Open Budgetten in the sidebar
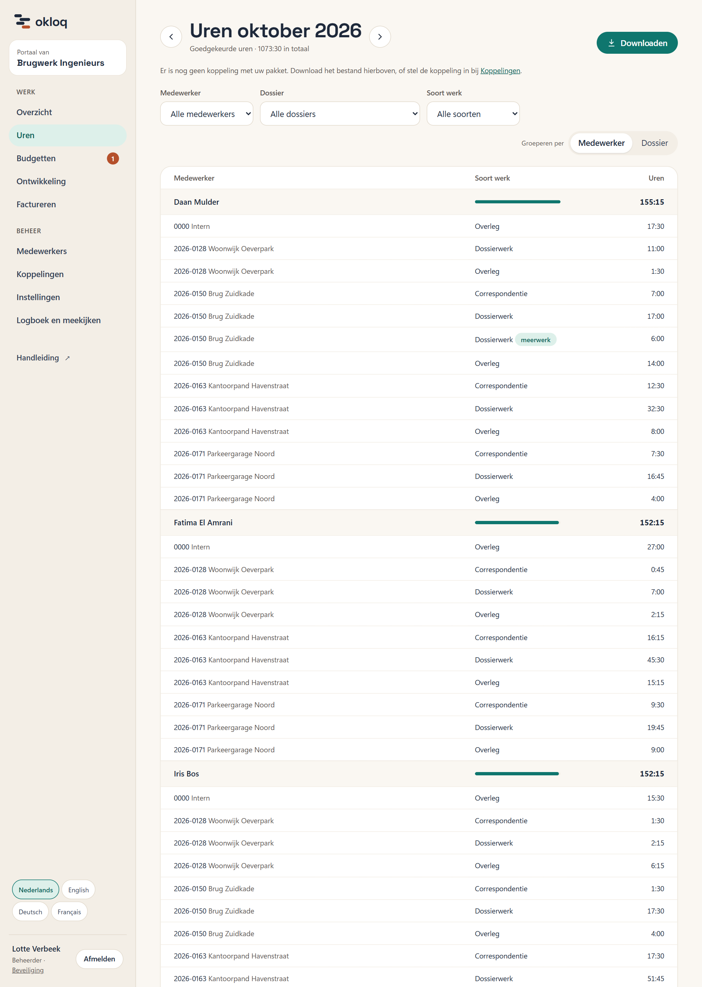The width and height of the screenshot is (702, 987). (67, 159)
